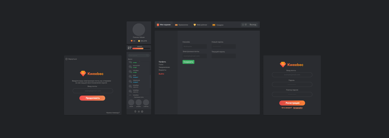The height and width of the screenshot is (138, 389).
Task: Click the gem currency icon next to 65
Action: pyautogui.click(x=132, y=41)
